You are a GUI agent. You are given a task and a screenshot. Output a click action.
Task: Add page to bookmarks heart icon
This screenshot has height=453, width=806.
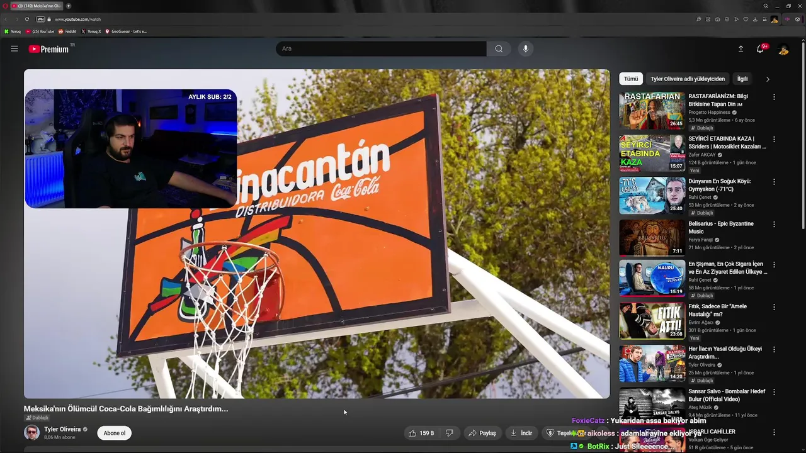click(x=746, y=19)
